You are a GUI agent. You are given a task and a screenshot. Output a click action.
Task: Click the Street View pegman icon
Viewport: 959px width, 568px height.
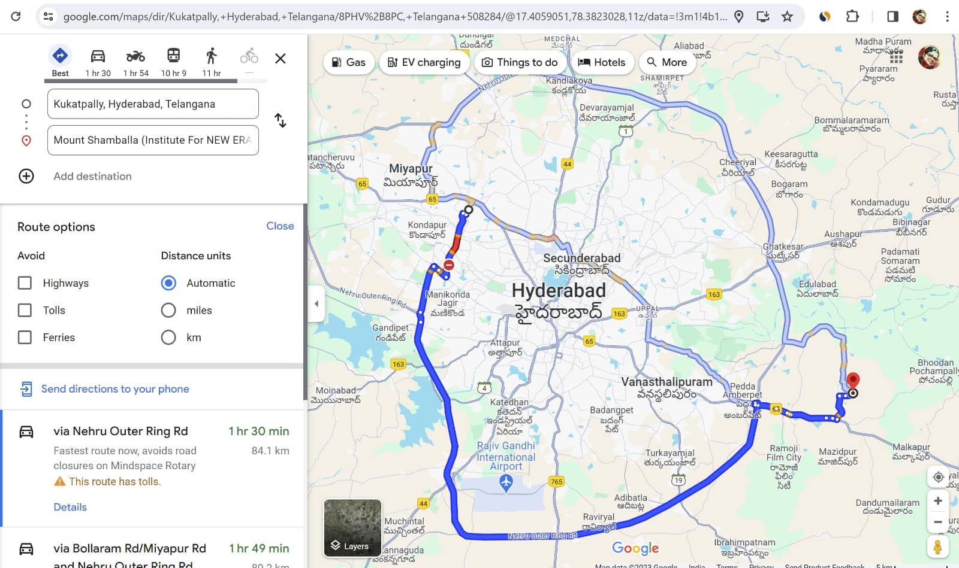click(x=938, y=547)
